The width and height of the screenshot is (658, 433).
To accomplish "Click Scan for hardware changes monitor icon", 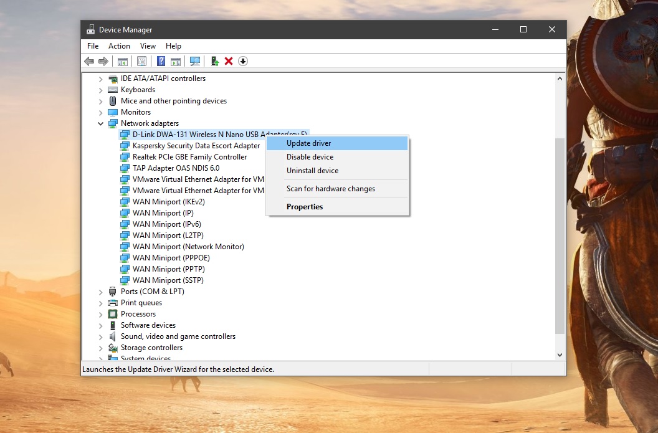I will click(x=194, y=61).
